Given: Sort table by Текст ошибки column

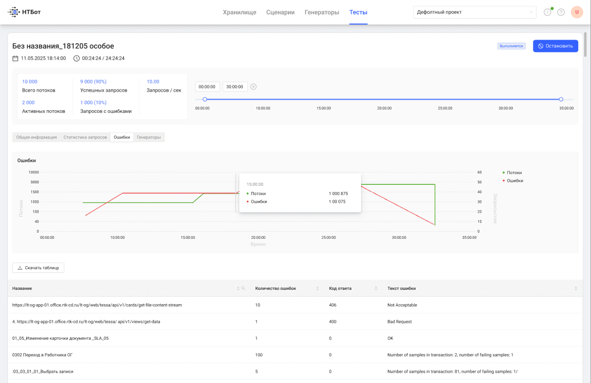Looking at the screenshot, I should click(x=576, y=288).
